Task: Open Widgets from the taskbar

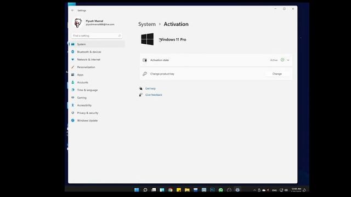Action: tap(162, 190)
